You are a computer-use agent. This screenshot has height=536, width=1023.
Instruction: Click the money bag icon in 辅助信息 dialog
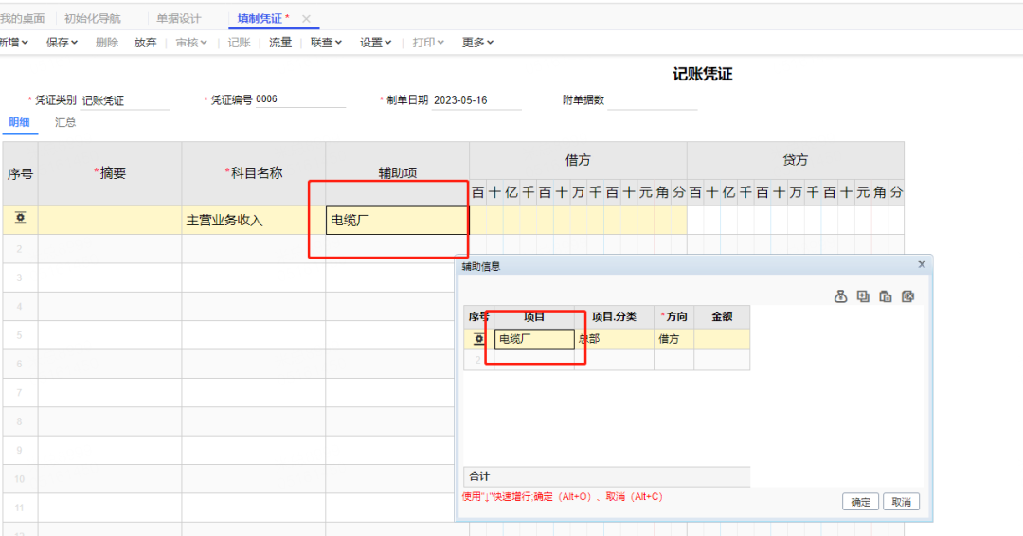[x=840, y=296]
